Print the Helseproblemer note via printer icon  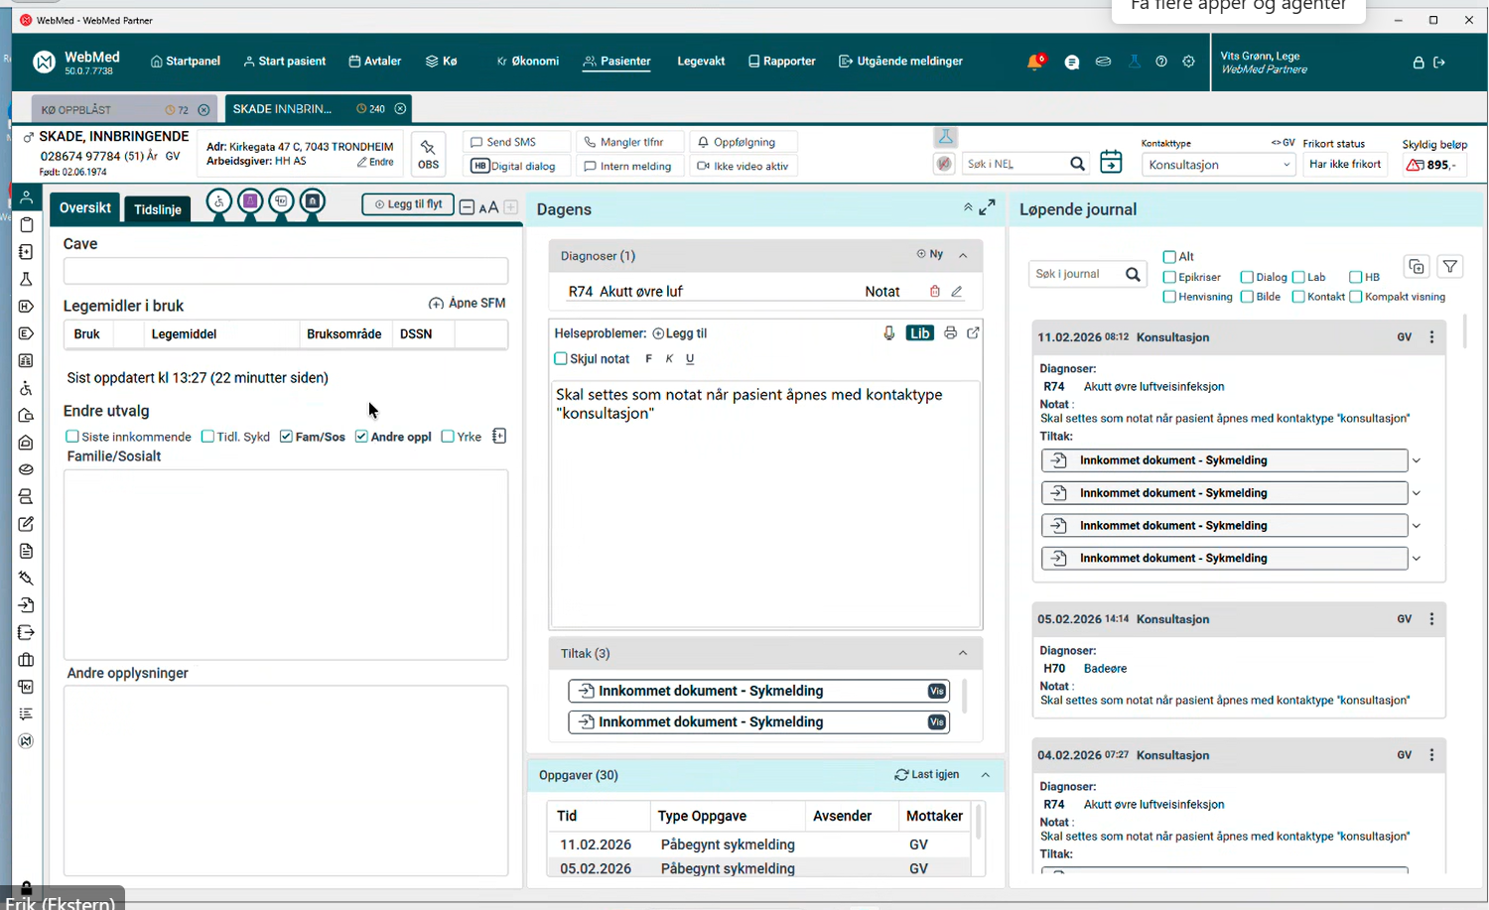click(950, 333)
